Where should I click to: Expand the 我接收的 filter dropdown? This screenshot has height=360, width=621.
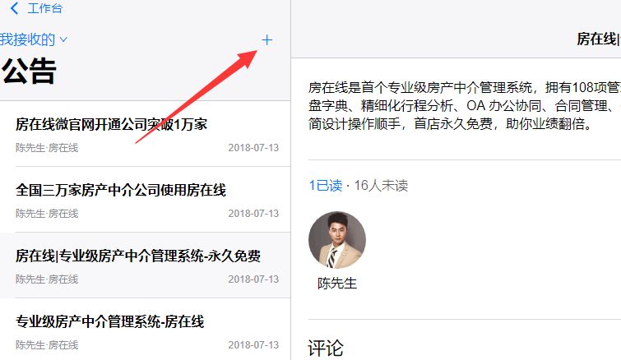point(34,39)
